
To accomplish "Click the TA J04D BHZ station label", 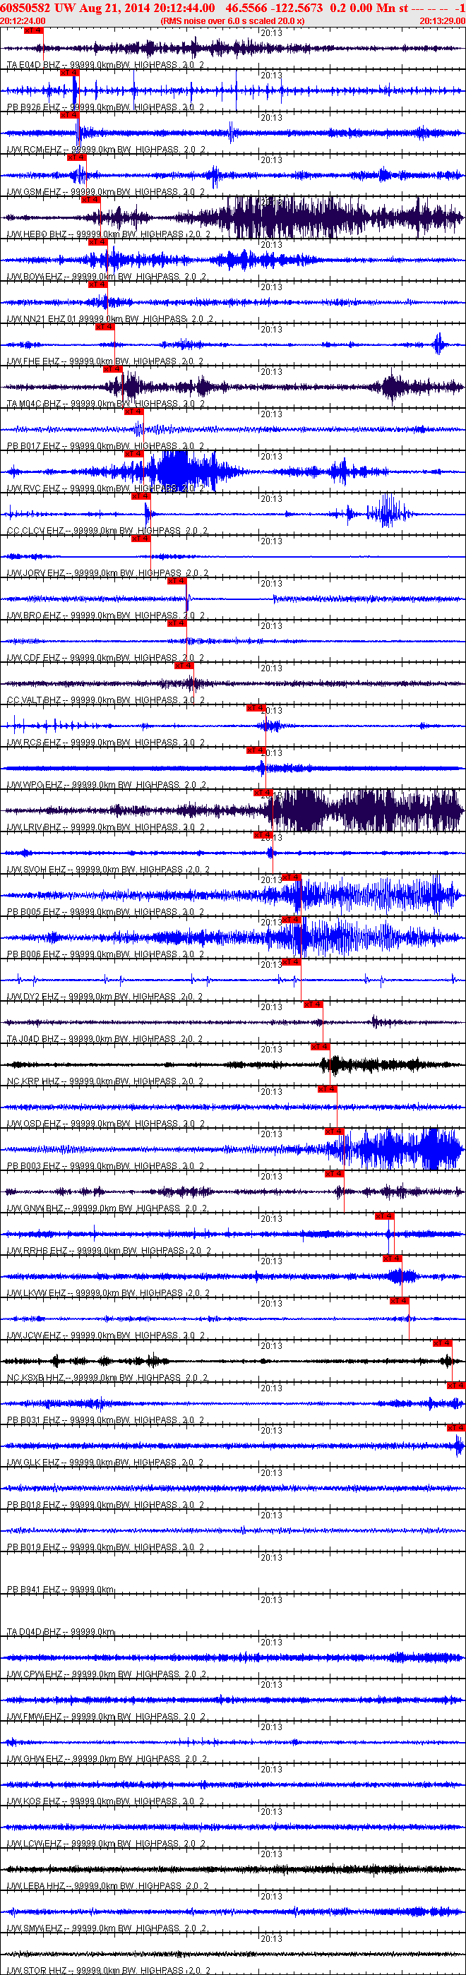I will [x=33, y=1039].
